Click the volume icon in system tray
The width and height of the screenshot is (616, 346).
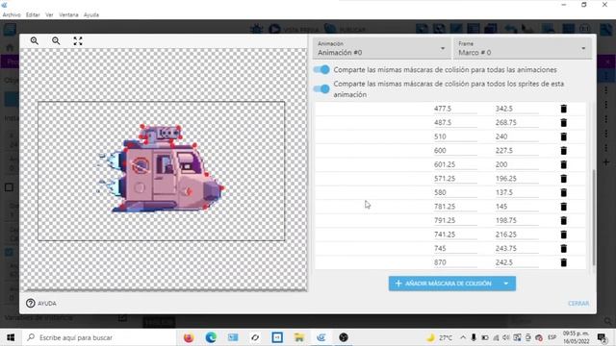click(x=506, y=337)
